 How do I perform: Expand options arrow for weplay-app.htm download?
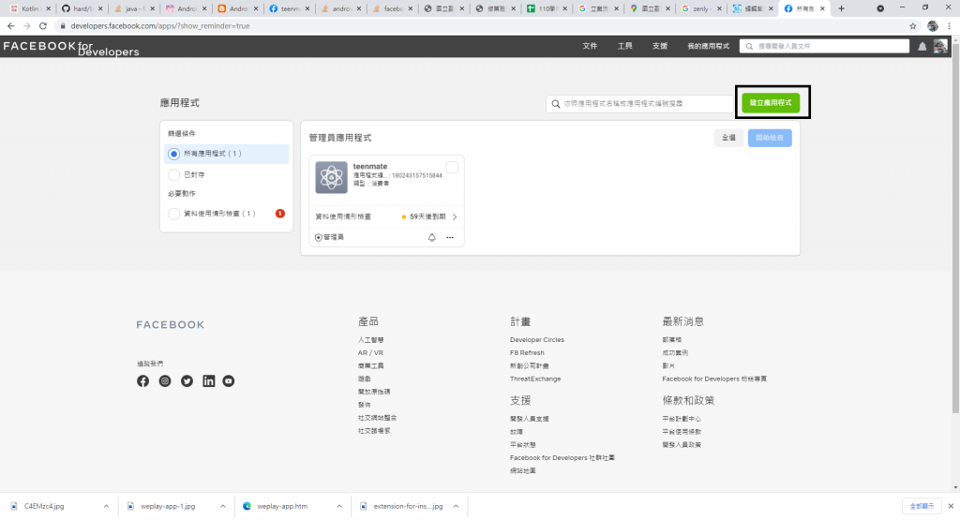click(339, 506)
